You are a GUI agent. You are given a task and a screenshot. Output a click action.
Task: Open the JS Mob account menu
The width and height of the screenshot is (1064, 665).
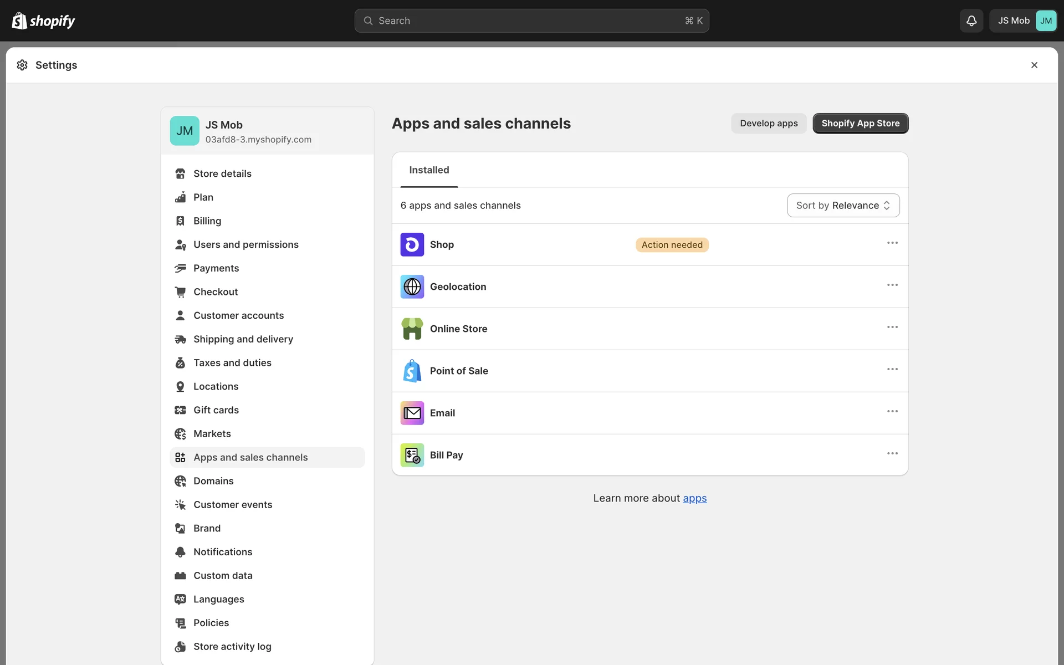point(1023,21)
